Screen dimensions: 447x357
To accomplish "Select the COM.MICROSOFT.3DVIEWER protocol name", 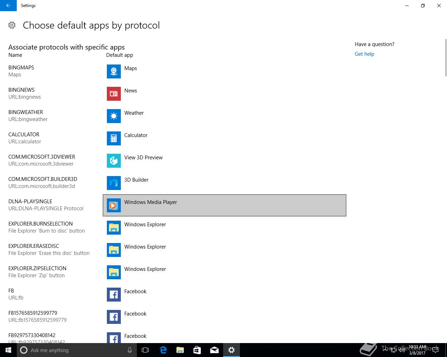I will [x=42, y=157].
